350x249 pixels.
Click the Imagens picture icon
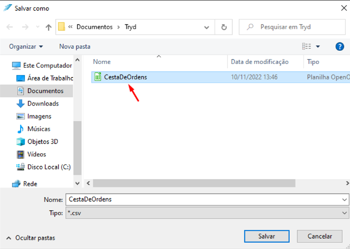point(21,116)
